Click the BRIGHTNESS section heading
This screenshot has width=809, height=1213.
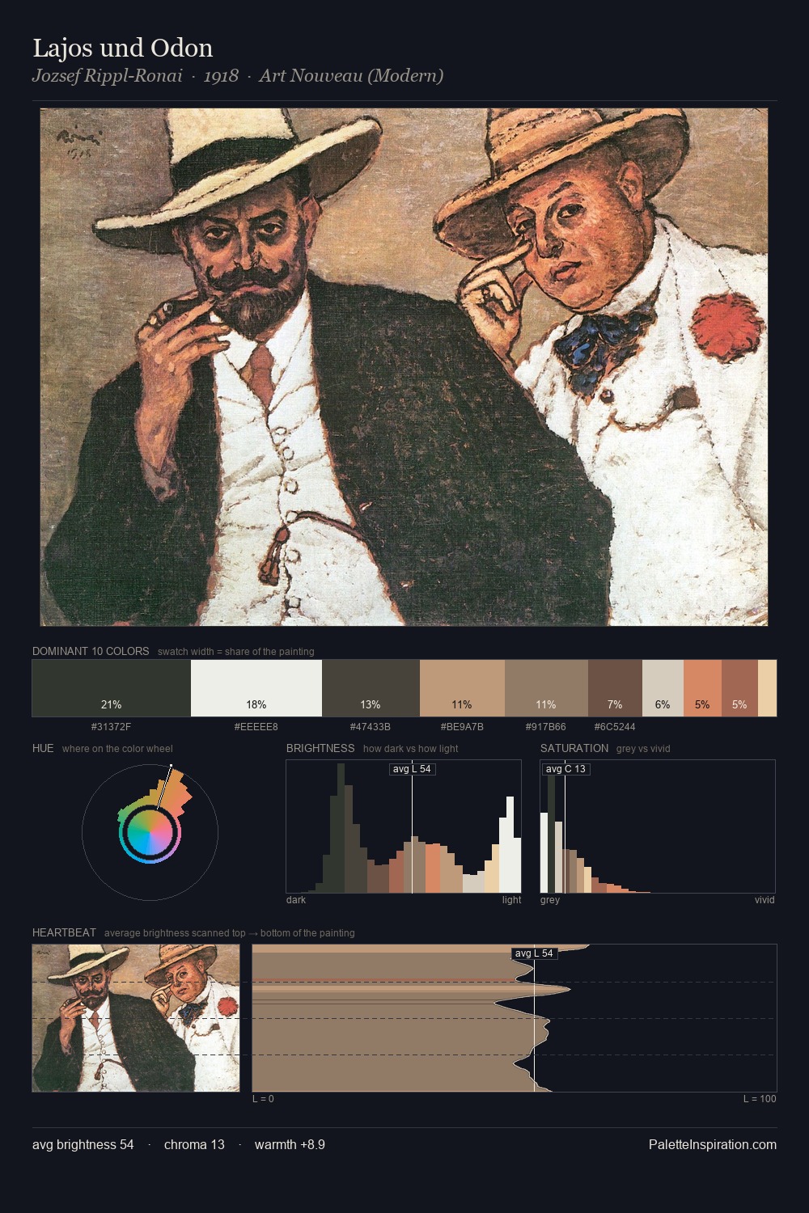pos(320,748)
